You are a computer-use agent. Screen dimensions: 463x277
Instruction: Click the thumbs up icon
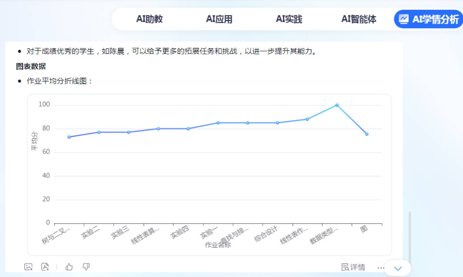click(69, 267)
